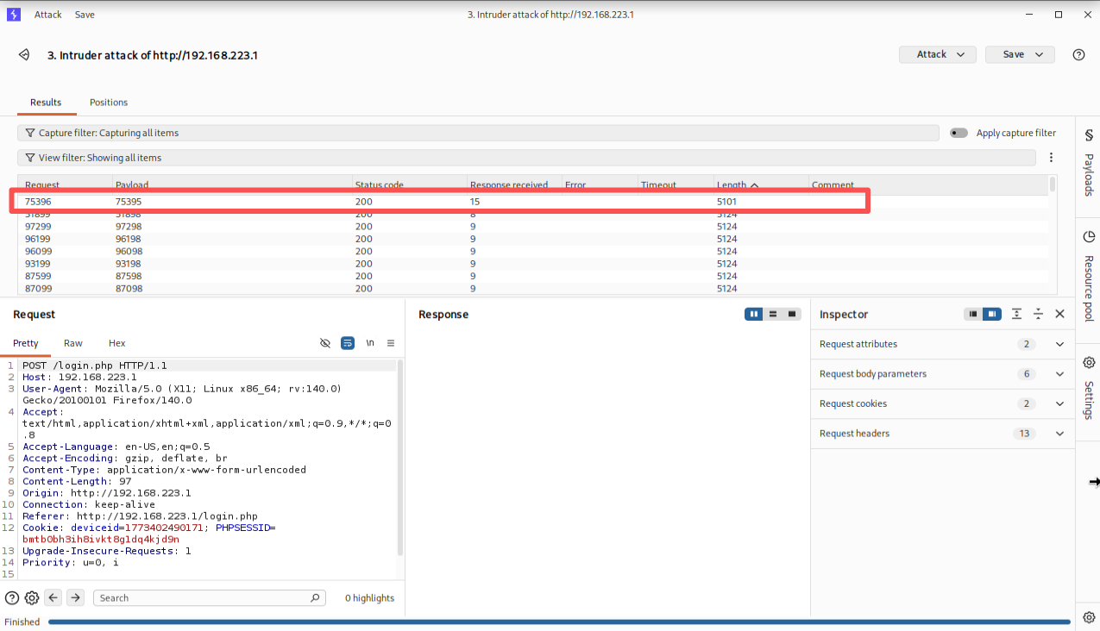Open the Attack dropdown button
Viewport: 1100px width, 631px height.
click(x=937, y=54)
